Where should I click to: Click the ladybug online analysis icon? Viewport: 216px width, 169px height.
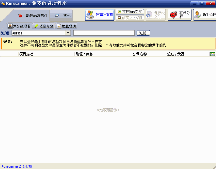[173, 15]
